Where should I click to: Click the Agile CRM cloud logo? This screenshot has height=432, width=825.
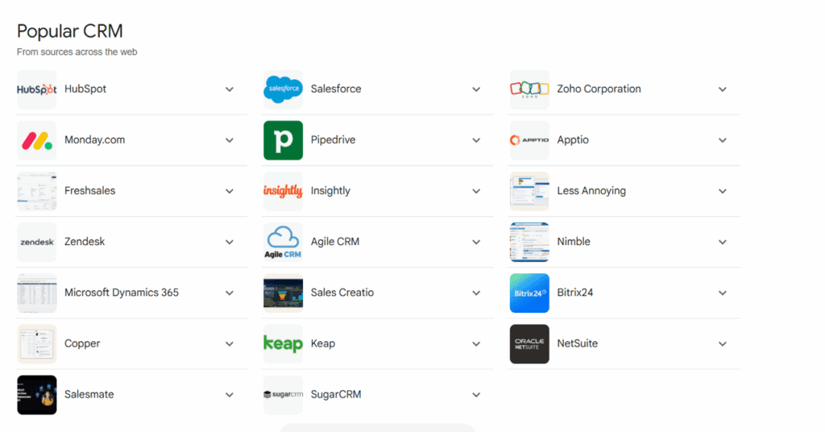point(283,242)
